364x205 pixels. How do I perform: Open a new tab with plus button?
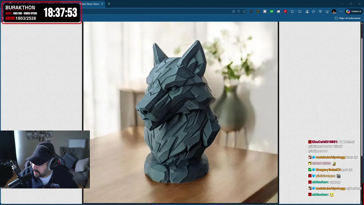[109, 4]
